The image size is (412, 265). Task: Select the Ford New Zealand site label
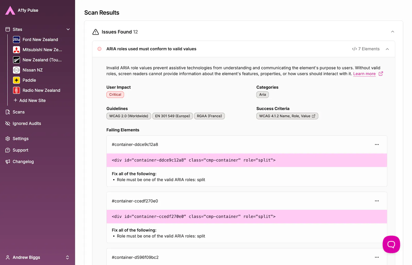40,40
